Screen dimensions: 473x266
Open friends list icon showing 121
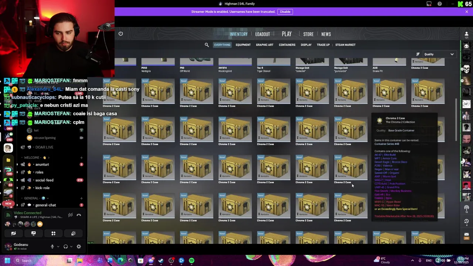[466, 35]
